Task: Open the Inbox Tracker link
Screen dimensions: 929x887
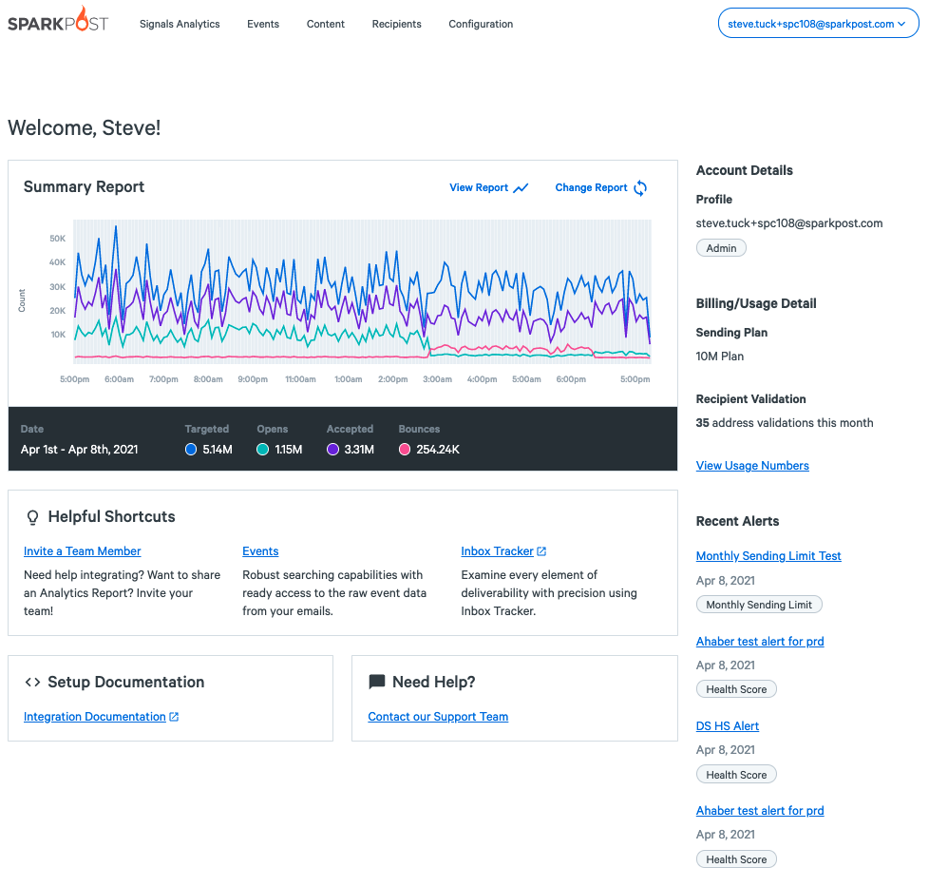Action: tap(497, 550)
